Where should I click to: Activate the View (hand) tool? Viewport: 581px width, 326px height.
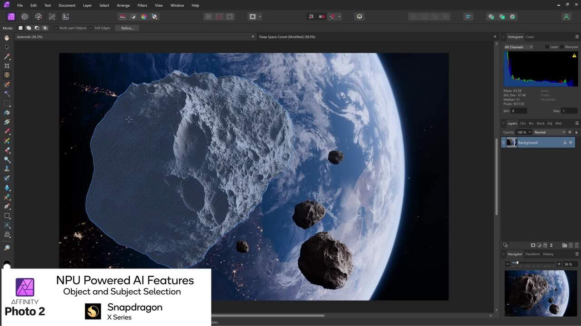(7, 38)
